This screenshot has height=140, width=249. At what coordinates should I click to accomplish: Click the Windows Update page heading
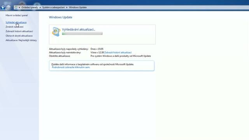(61, 17)
